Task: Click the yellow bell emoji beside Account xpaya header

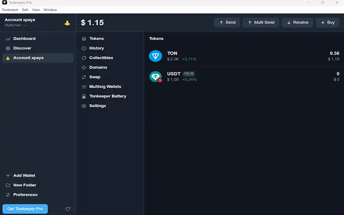Action: 67,23
